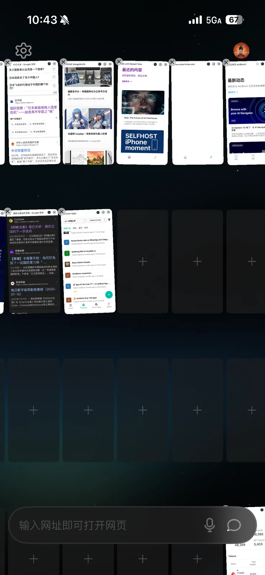The width and height of the screenshot is (265, 575).
Task: Close the 清晰法案 Google search tab
Action: [8, 211]
